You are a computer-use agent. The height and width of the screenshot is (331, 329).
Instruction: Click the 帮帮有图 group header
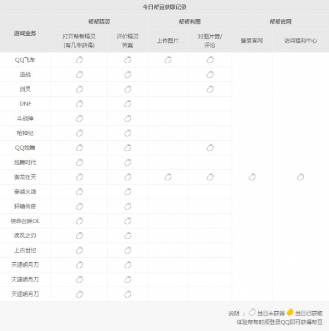(189, 22)
